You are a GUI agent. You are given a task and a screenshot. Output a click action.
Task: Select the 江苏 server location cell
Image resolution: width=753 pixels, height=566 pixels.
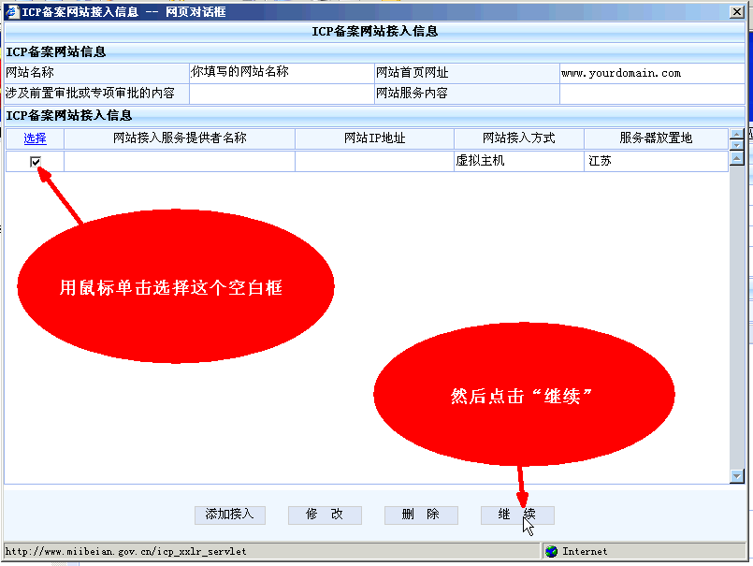pos(655,162)
